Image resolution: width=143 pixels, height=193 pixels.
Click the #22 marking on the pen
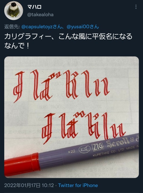tap(72, 152)
